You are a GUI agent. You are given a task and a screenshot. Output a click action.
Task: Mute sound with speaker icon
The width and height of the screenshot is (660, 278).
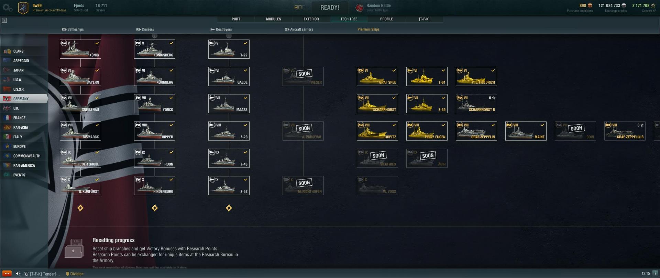[18, 274]
